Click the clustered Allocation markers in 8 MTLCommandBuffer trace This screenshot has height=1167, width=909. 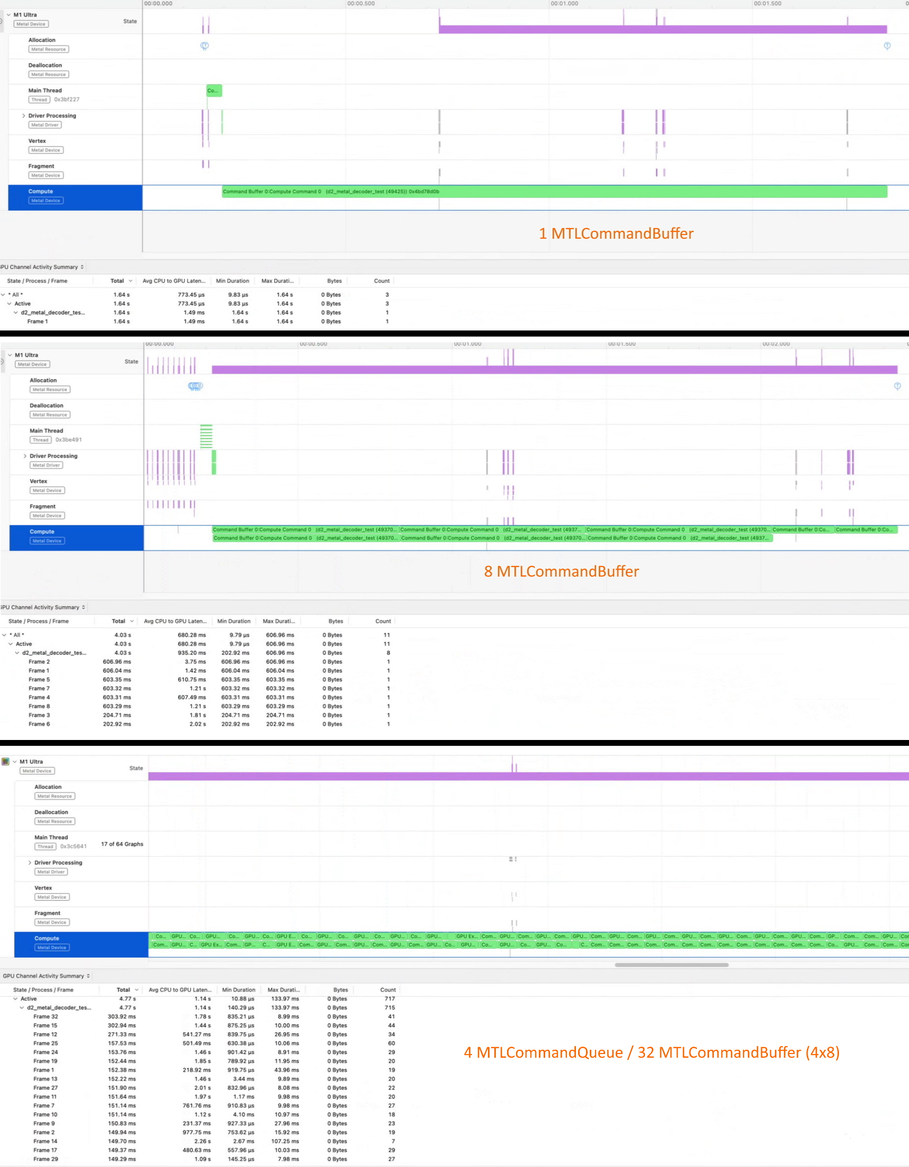point(196,386)
